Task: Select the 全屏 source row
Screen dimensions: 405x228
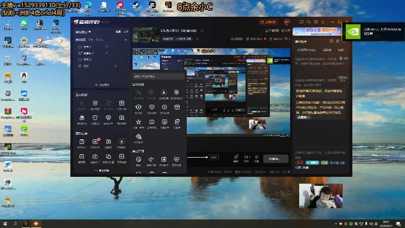Action: [102, 66]
